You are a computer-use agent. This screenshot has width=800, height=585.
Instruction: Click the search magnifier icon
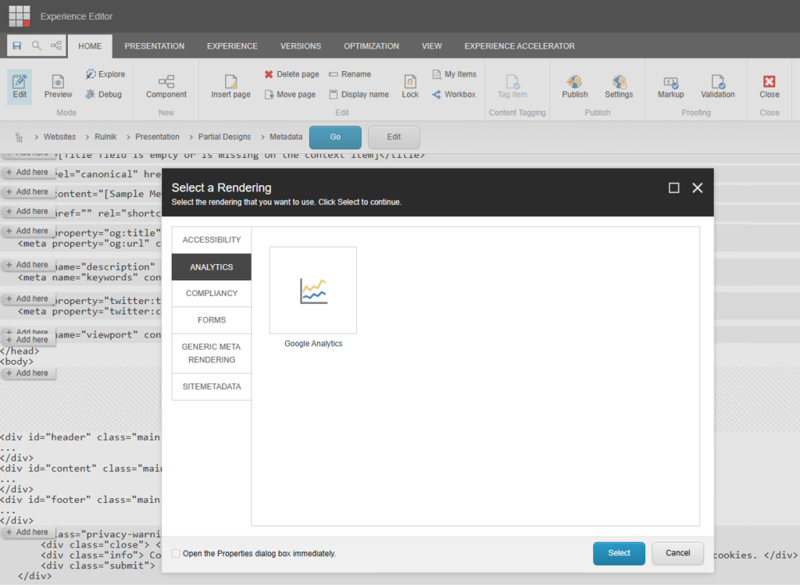pyautogui.click(x=36, y=46)
